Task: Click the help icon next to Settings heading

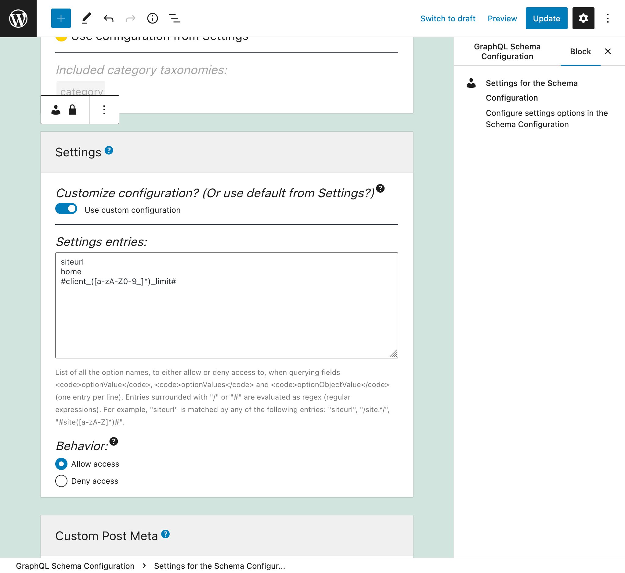Action: [x=109, y=151]
